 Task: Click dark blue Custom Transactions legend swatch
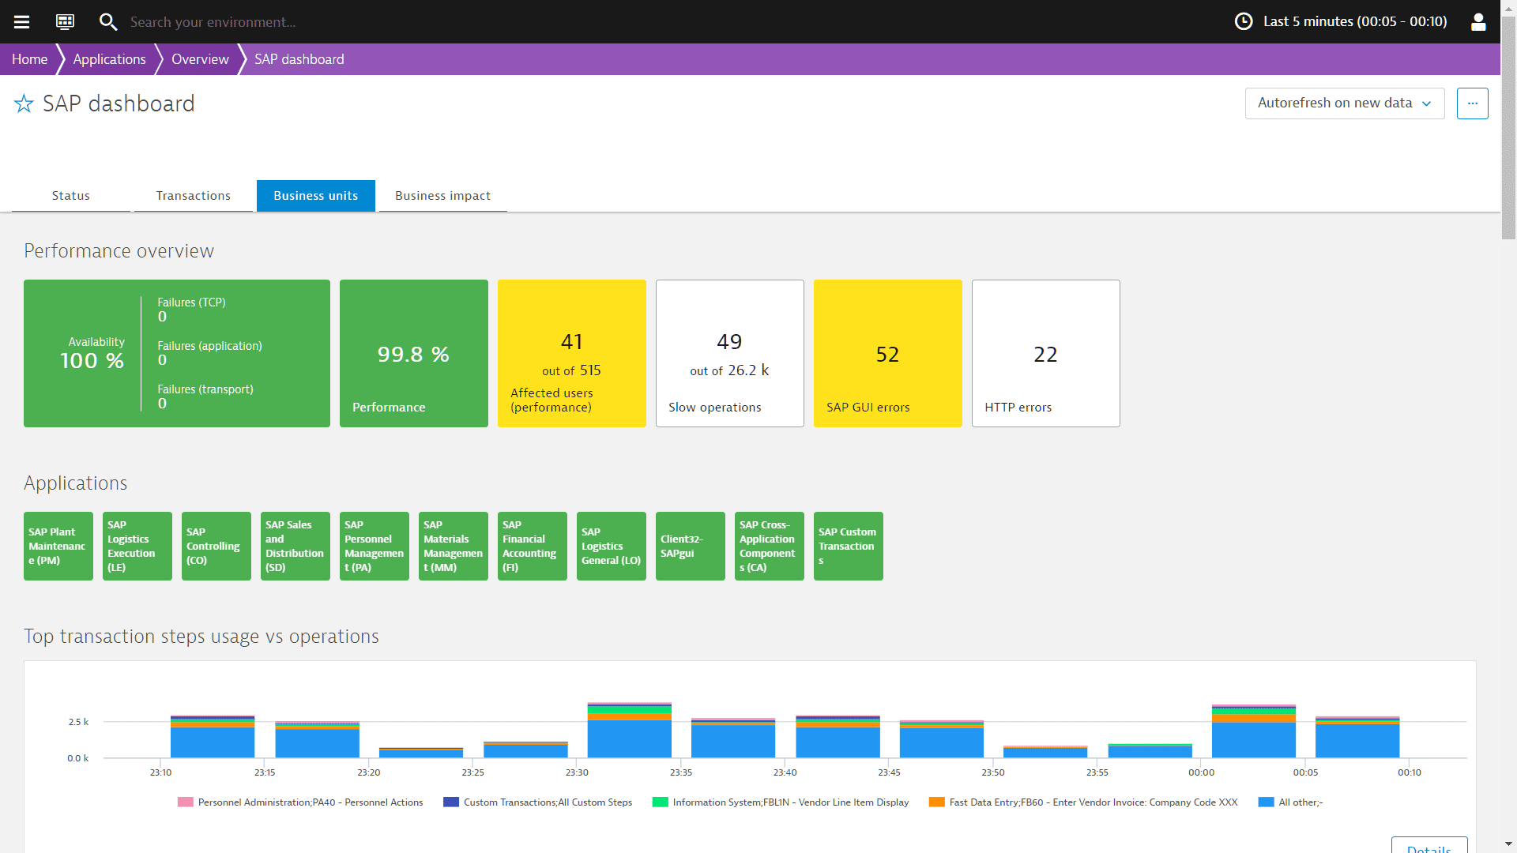451,802
